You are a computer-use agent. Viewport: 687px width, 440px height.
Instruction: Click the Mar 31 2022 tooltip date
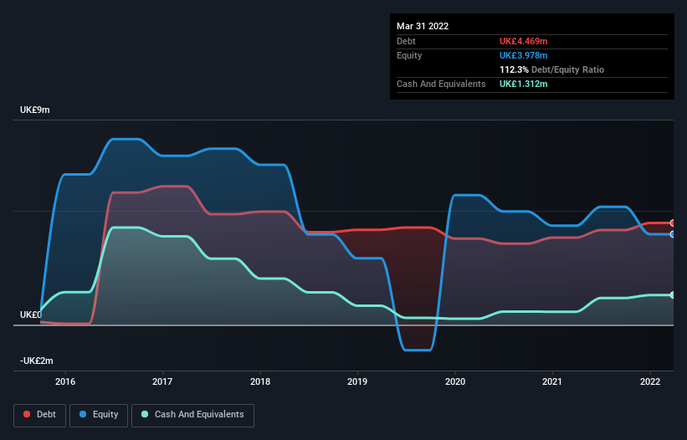pyautogui.click(x=423, y=26)
